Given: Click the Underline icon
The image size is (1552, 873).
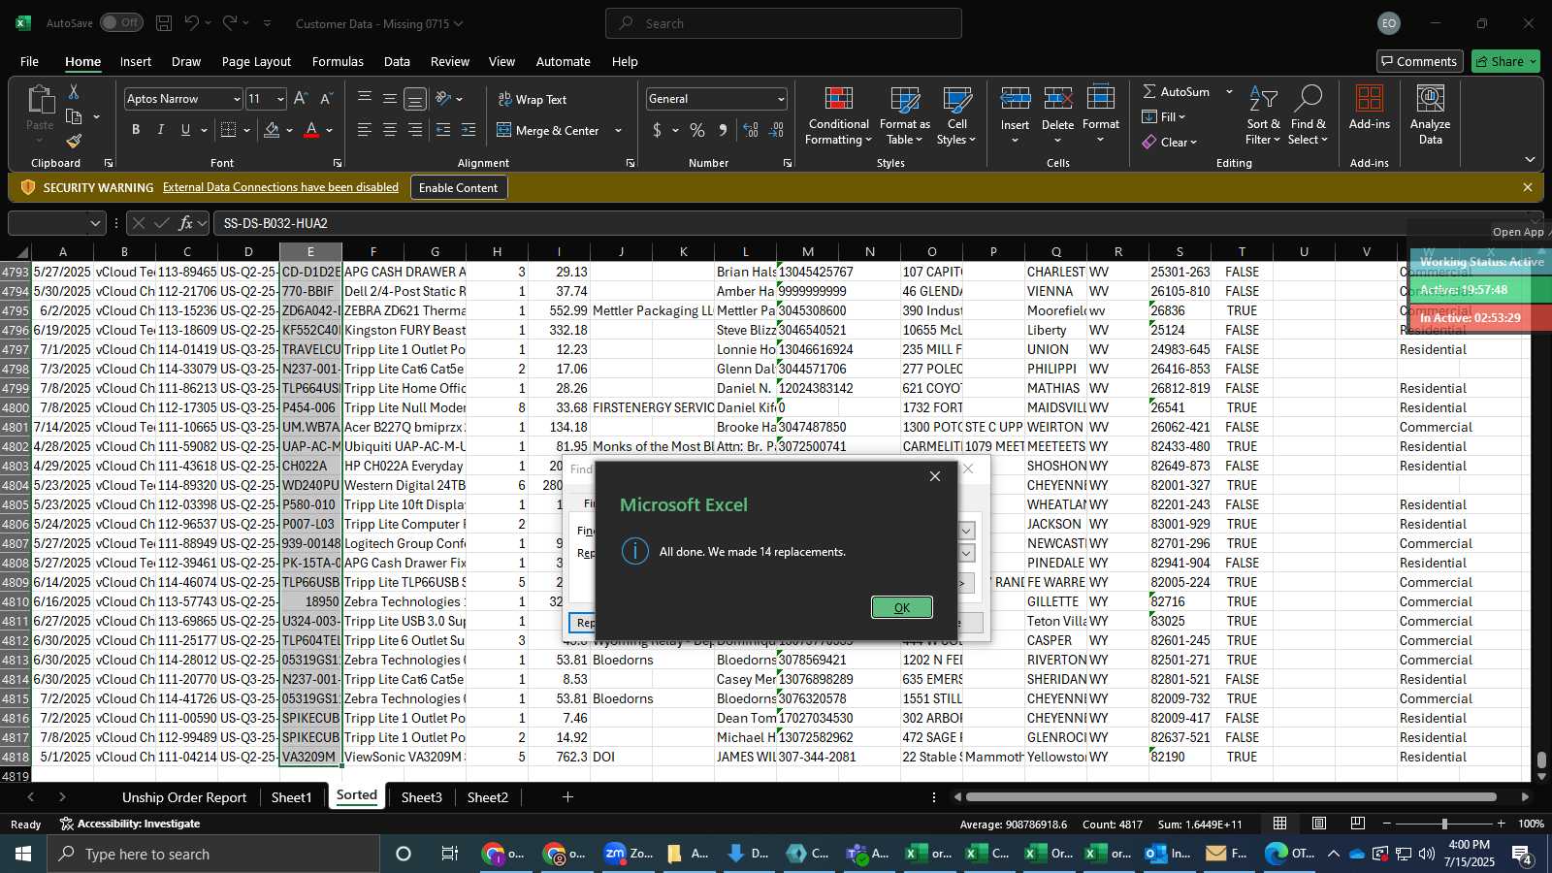Looking at the screenshot, I should click(x=185, y=130).
